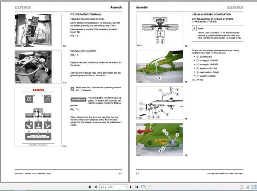Click the text 'Insert plug (5) in socket (4).'
Image resolution: width=257 pixels, height=191 pixels.
(x=83, y=51)
